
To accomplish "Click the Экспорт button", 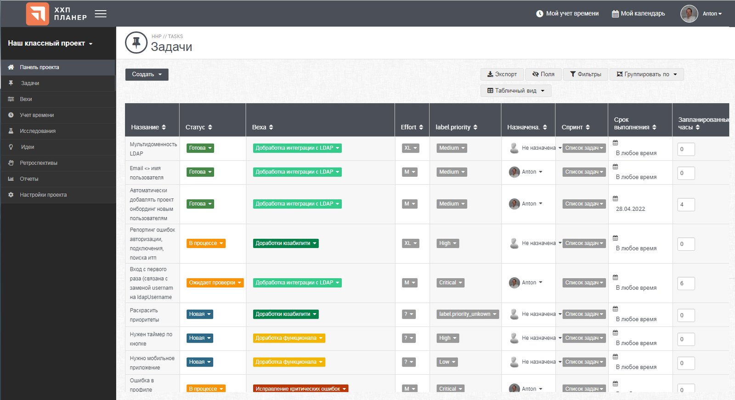I will [502, 74].
